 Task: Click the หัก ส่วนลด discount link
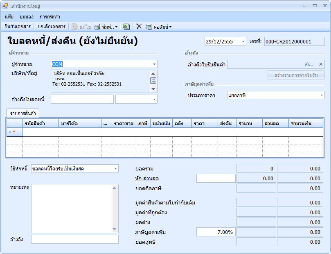[x=147, y=179]
